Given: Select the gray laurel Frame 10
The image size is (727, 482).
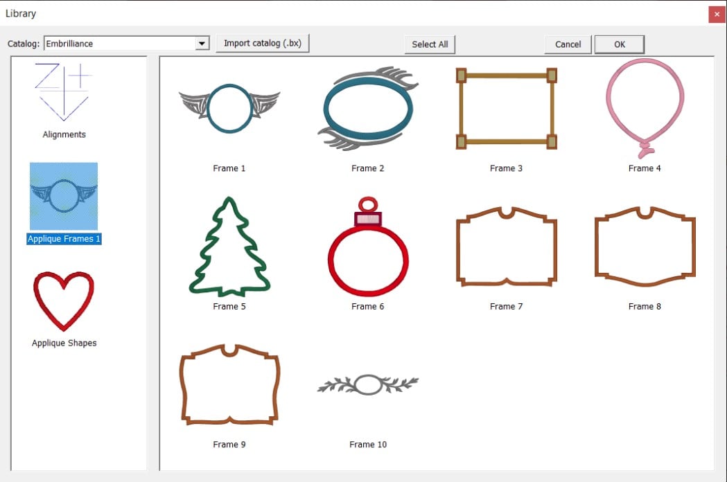Looking at the screenshot, I should point(368,384).
